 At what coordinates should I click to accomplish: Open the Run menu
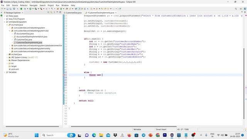[58, 5]
